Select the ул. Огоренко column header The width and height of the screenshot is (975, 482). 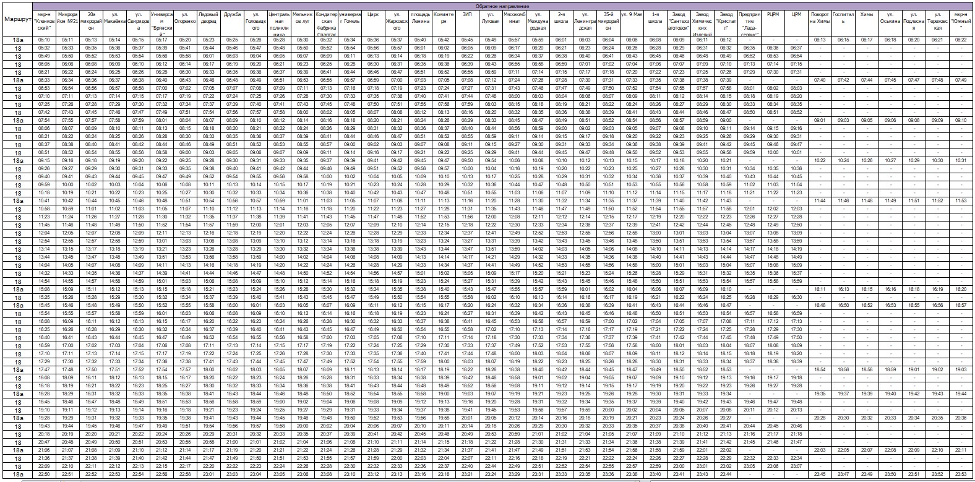click(185, 23)
